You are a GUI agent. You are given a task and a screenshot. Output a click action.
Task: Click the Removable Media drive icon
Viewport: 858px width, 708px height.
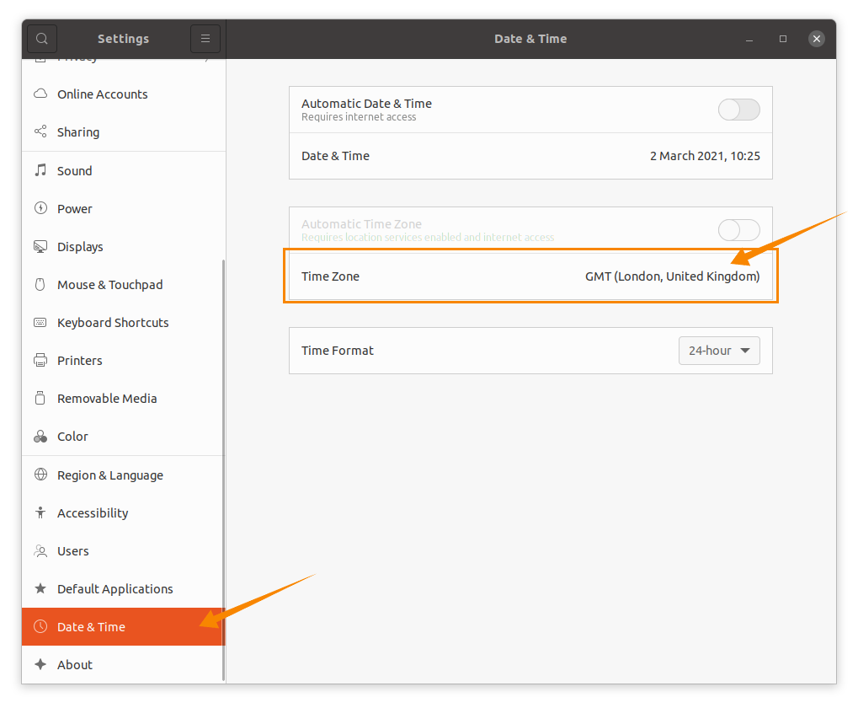pos(40,398)
